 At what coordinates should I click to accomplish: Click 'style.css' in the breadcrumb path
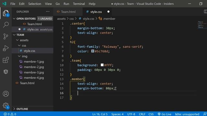point(88,19)
